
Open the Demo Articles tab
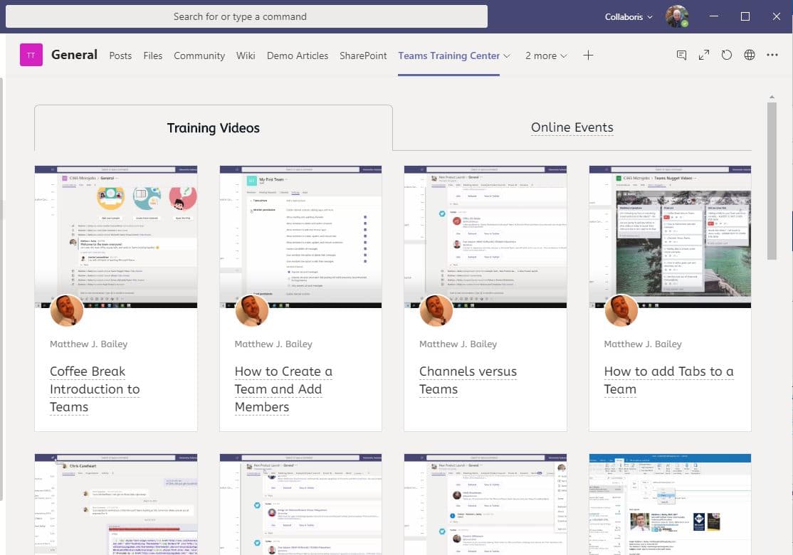tap(298, 55)
